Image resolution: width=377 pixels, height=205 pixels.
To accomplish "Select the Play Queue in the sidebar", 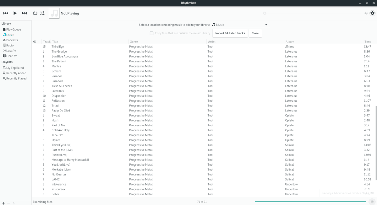I will coord(13,29).
